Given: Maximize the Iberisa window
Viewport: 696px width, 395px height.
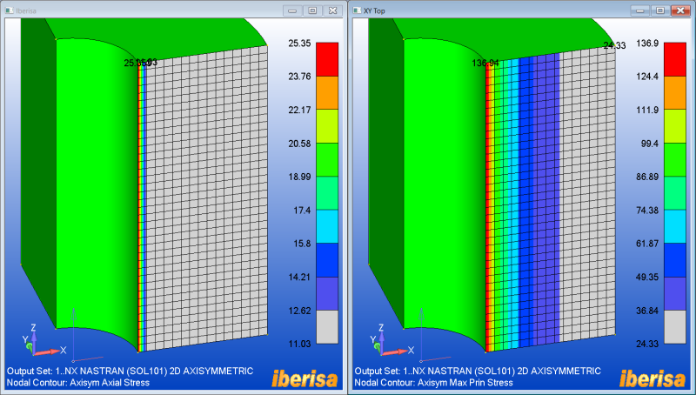Looking at the screenshot, I should (x=312, y=10).
